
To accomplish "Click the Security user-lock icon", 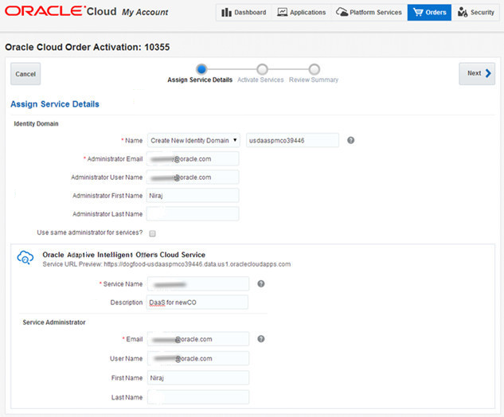I will pyautogui.click(x=463, y=13).
